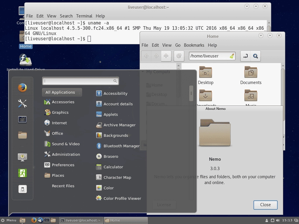Open the Bookmarks menu in Nemo

pyautogui.click(x=194, y=45)
